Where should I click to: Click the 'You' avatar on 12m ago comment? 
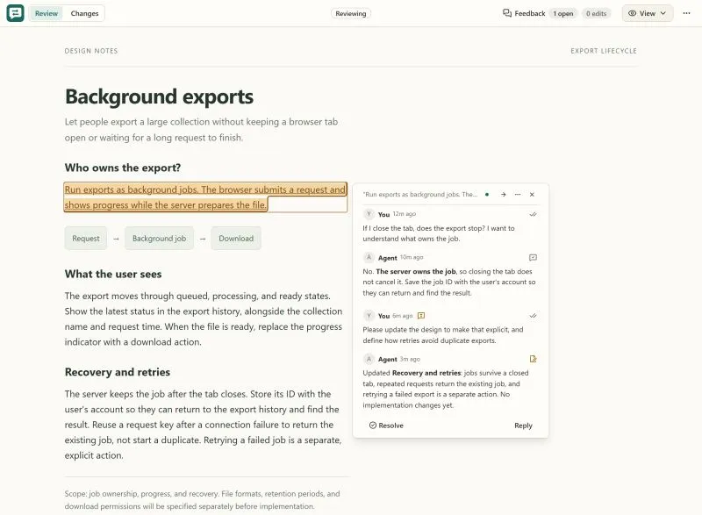(x=369, y=214)
